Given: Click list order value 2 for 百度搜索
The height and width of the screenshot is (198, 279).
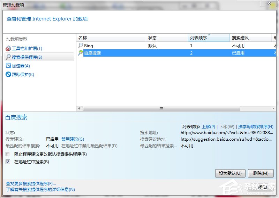Looking at the screenshot, I should click(191, 53).
